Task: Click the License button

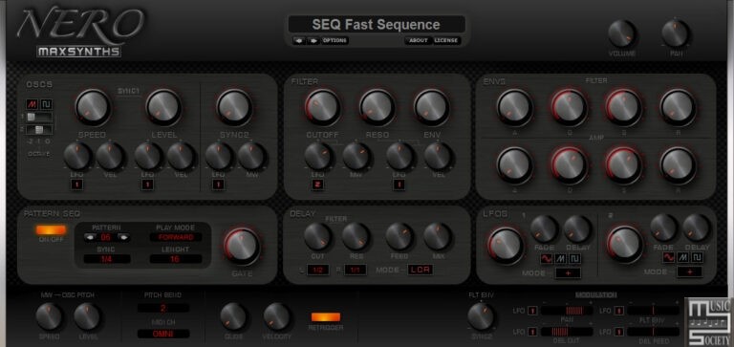Action: (x=446, y=41)
